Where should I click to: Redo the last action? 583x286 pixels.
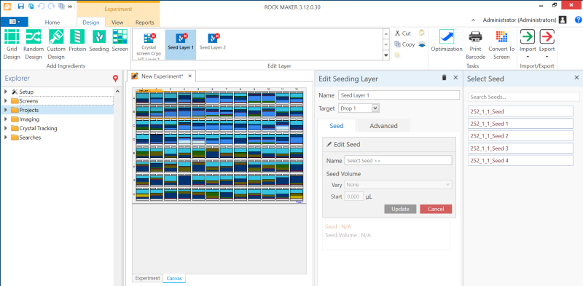[51, 6]
